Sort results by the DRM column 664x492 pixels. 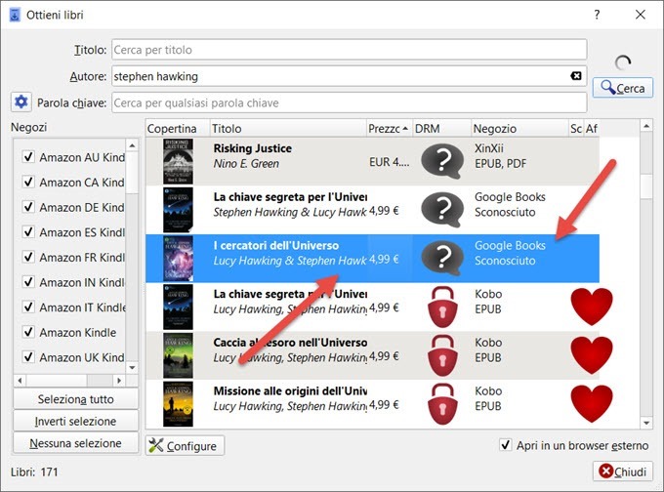[441, 128]
